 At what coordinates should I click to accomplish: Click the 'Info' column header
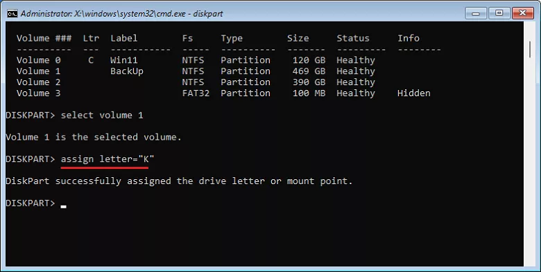pyautogui.click(x=409, y=38)
